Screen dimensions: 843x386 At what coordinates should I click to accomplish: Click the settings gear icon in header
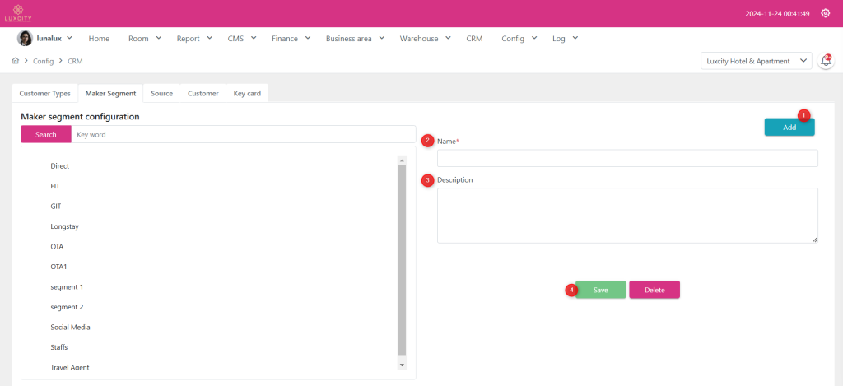[826, 13]
